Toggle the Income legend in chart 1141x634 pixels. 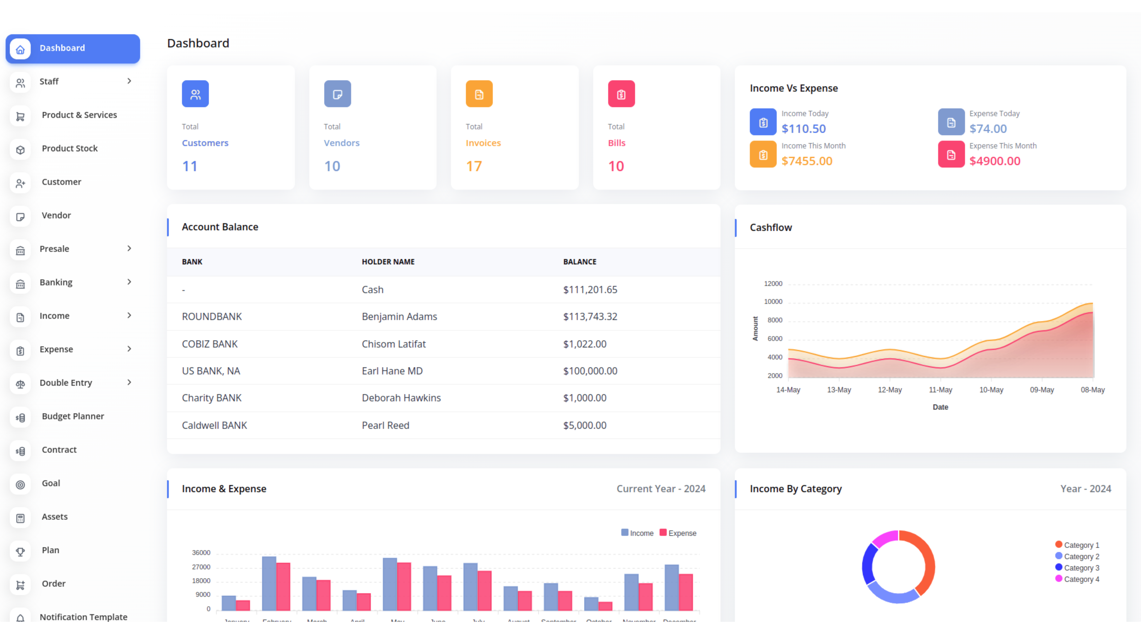click(x=638, y=533)
